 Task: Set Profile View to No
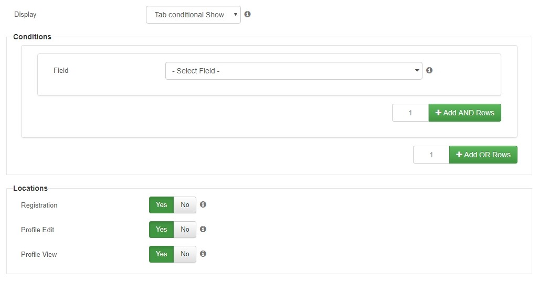pos(185,254)
